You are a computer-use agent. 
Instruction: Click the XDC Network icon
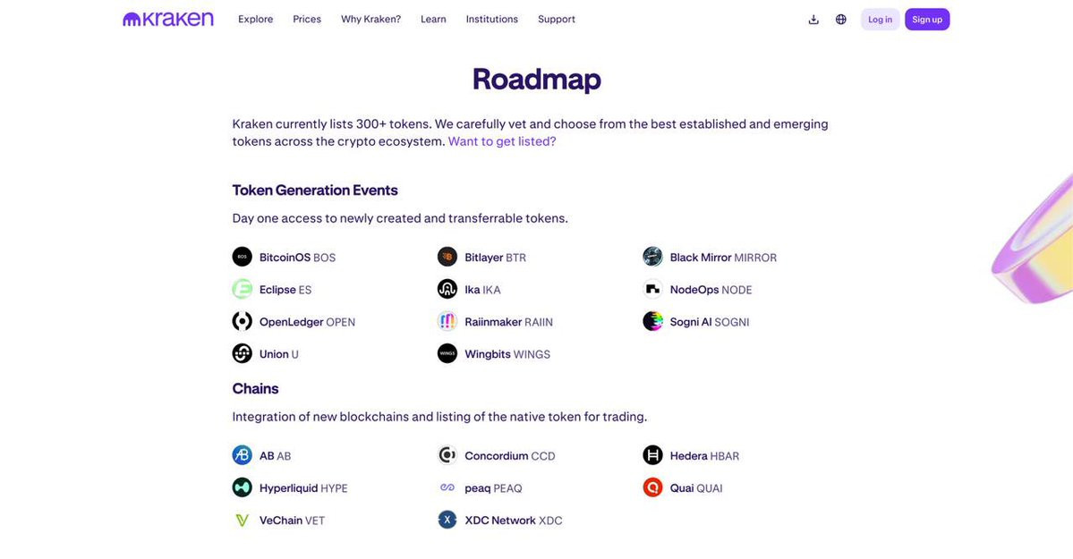coord(447,520)
